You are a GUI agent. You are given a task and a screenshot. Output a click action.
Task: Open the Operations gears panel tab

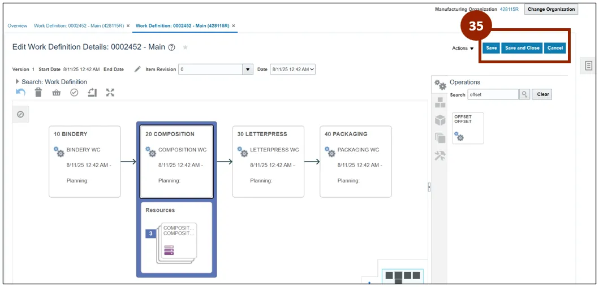click(440, 85)
